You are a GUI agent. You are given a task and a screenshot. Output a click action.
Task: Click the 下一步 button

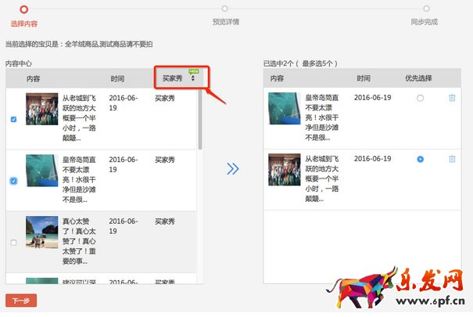(x=21, y=301)
